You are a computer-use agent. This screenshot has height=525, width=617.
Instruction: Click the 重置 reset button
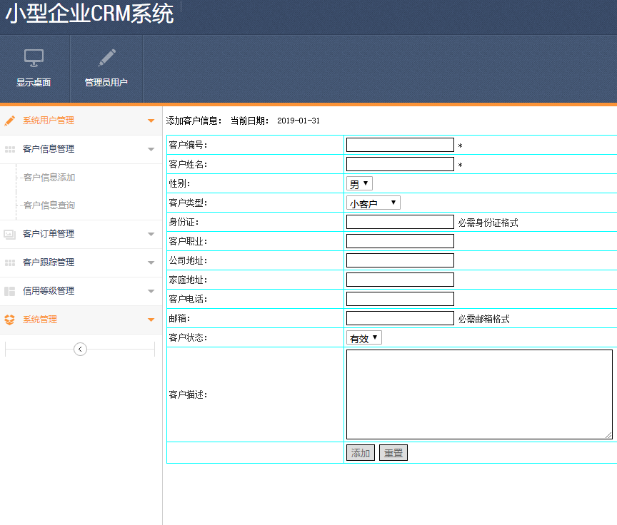click(393, 453)
